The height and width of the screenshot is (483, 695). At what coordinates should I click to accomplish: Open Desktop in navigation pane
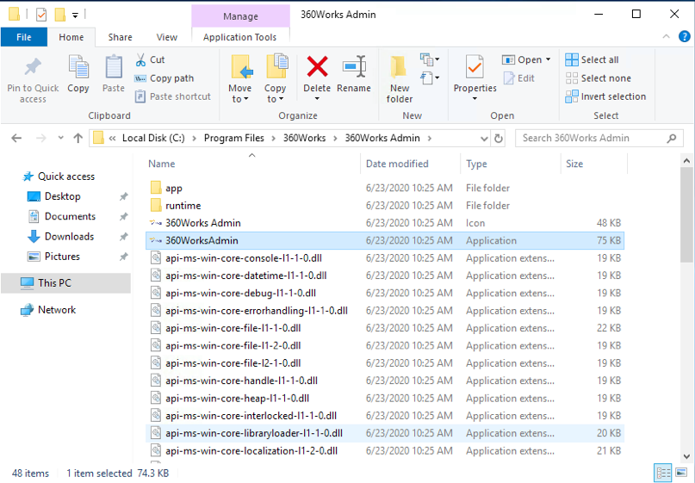pyautogui.click(x=63, y=196)
